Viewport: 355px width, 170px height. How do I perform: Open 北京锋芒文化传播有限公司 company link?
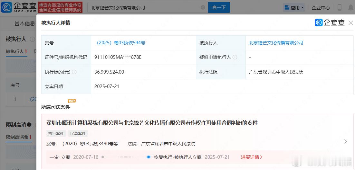(276, 43)
